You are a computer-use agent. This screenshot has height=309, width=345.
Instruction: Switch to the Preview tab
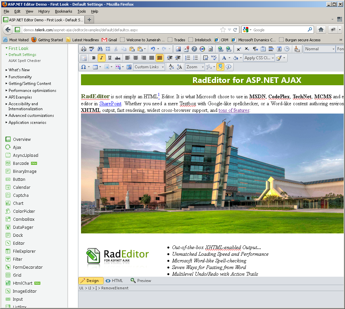(141, 281)
